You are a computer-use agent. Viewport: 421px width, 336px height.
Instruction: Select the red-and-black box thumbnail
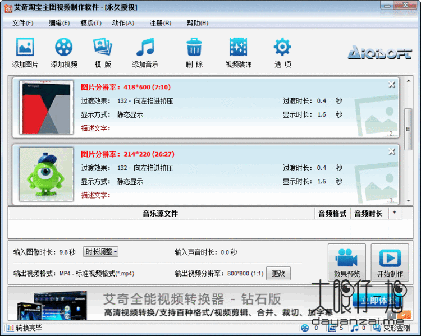pyautogui.click(x=46, y=107)
